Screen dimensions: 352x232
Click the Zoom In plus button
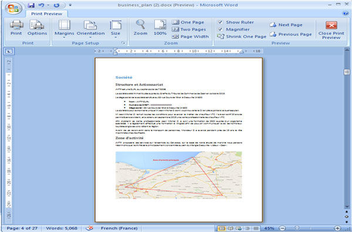(337, 228)
